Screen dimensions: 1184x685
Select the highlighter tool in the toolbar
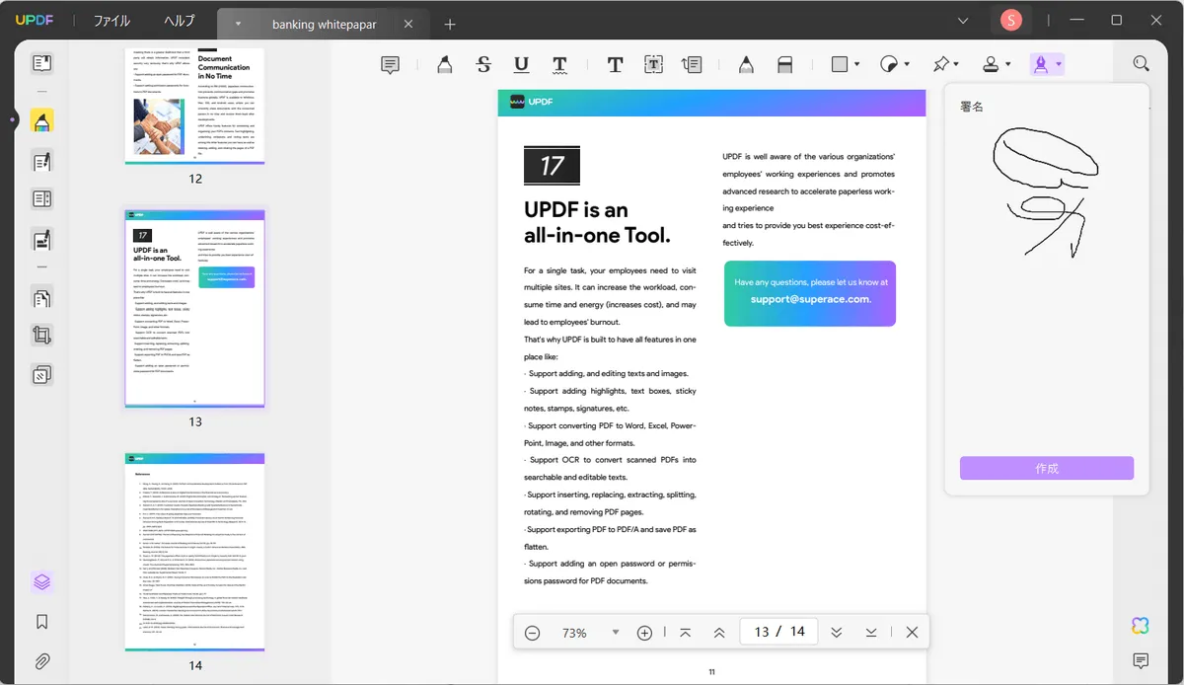[x=445, y=65]
